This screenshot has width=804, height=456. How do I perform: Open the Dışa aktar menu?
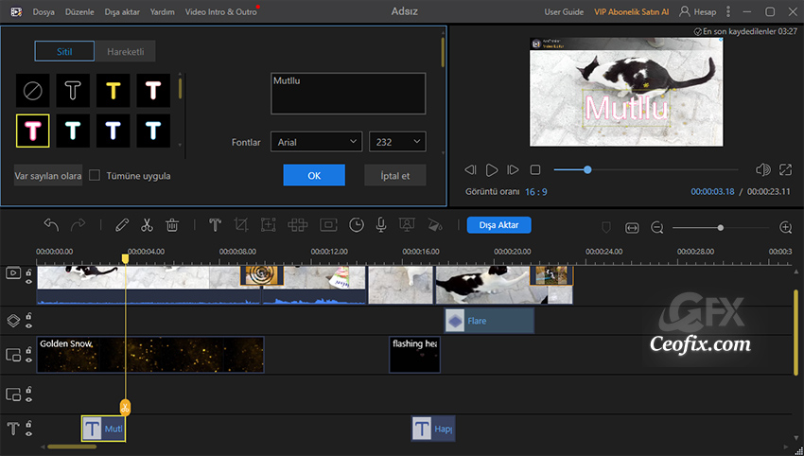tap(122, 11)
